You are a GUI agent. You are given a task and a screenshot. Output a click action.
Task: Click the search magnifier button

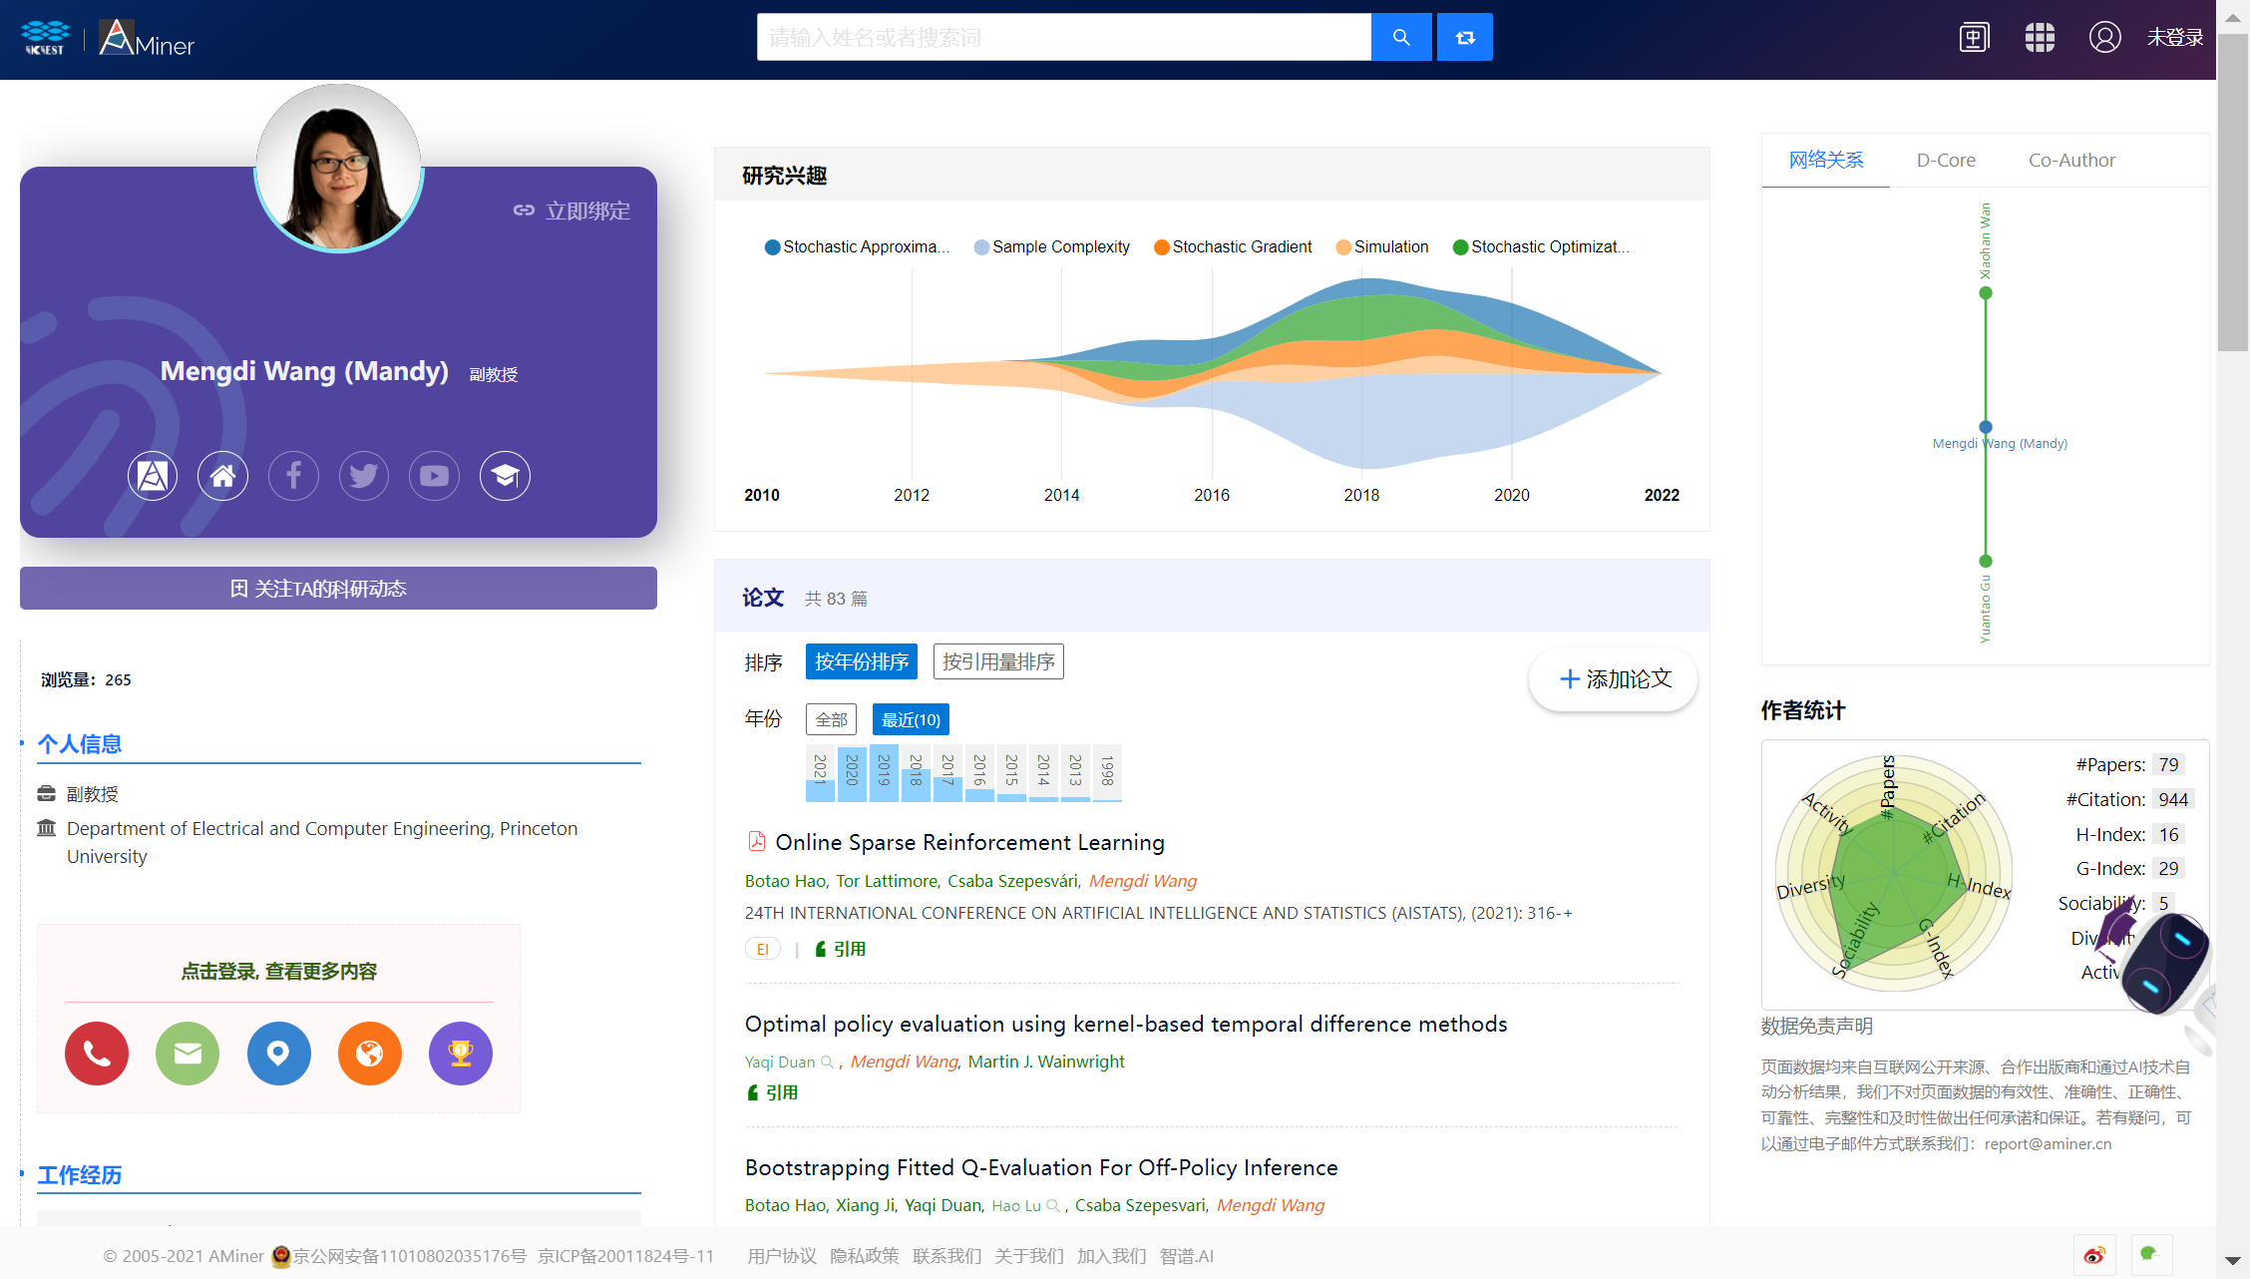coord(1400,37)
